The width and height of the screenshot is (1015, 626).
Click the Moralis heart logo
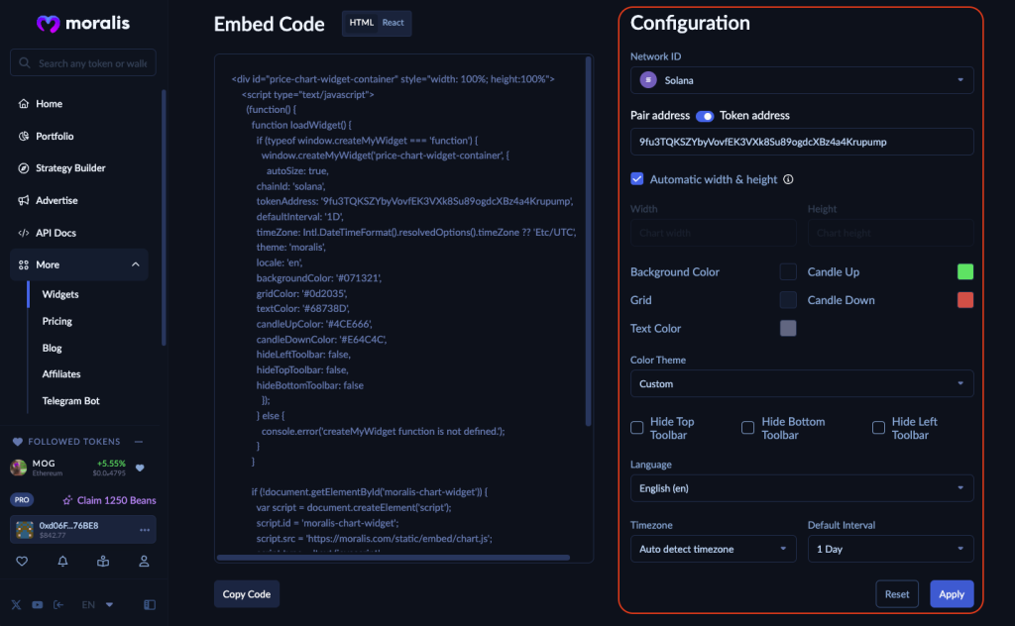coord(48,24)
